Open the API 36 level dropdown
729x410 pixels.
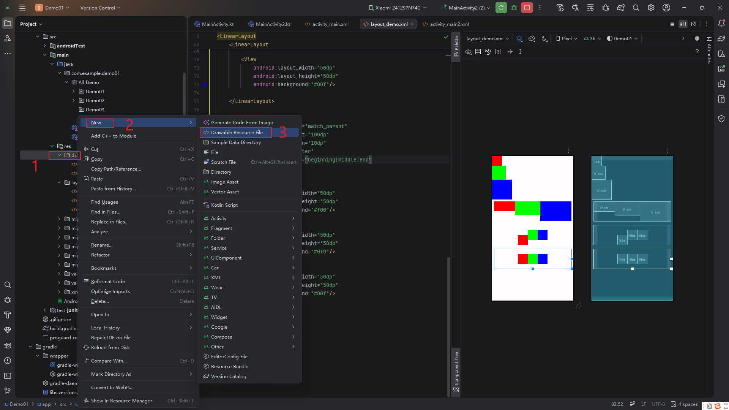click(592, 38)
